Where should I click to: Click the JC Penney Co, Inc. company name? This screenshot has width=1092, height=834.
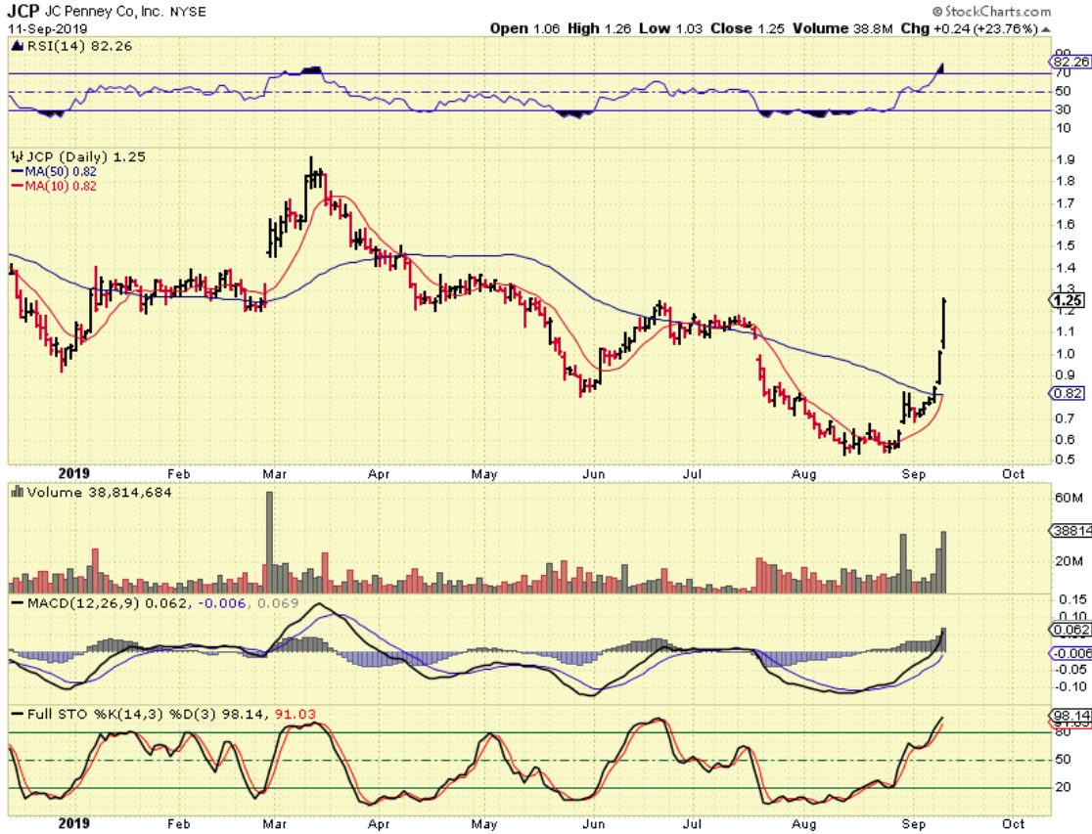pyautogui.click(x=105, y=12)
